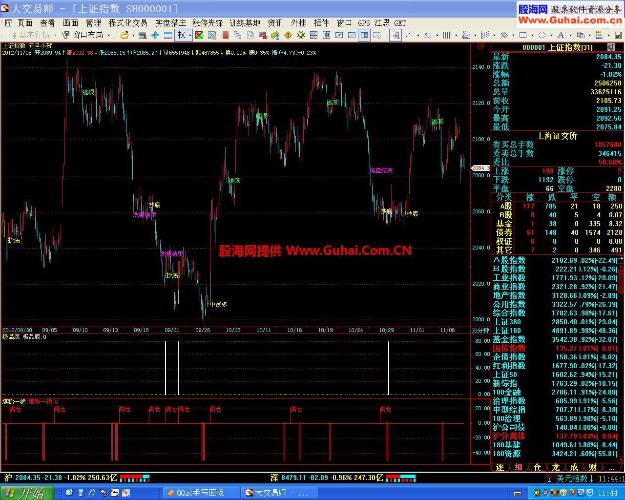625x500 pixels.
Task: Click the Internet Explorer quick launch icon
Action: pyautogui.click(x=92, y=493)
